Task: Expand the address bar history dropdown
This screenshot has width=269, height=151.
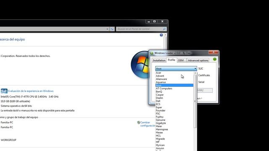Action: [x=107, y=29]
